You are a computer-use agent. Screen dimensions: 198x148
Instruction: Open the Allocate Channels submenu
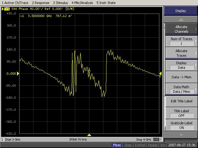tap(181, 29)
